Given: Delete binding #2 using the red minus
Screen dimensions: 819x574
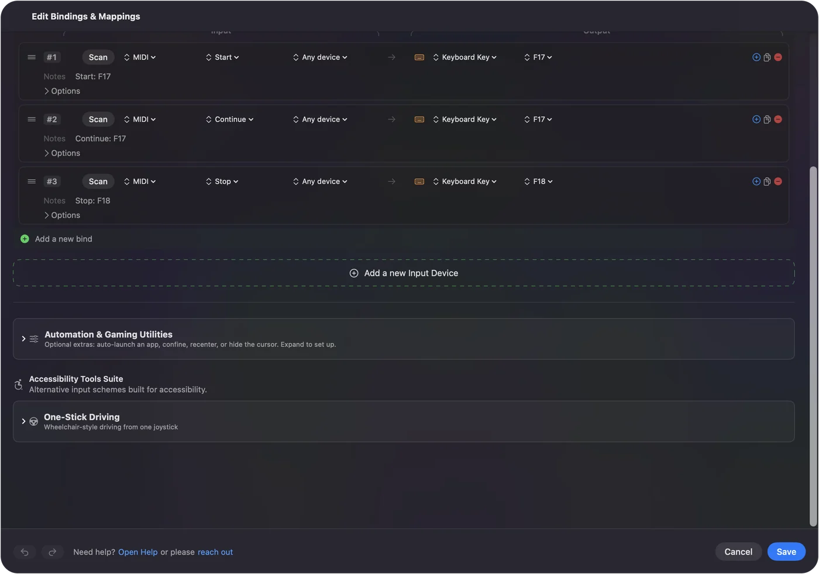Looking at the screenshot, I should click(778, 119).
